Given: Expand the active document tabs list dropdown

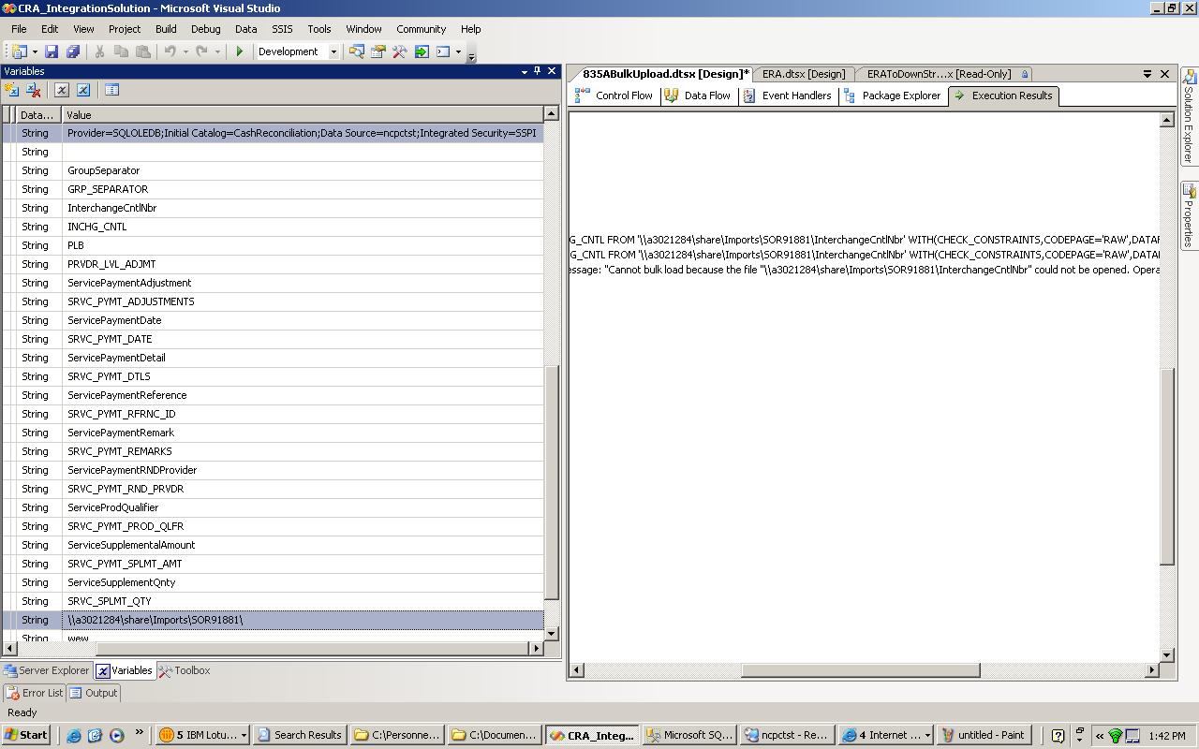Looking at the screenshot, I should [1147, 74].
